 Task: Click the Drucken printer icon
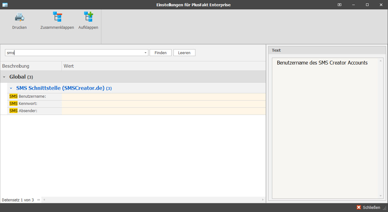(19, 17)
